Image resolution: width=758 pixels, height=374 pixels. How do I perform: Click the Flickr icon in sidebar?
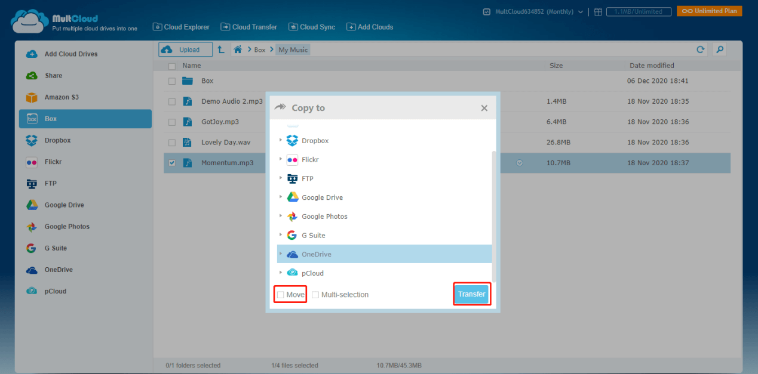pos(32,162)
